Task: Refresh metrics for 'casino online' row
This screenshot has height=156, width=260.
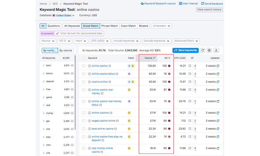Action: [x=218, y=82]
